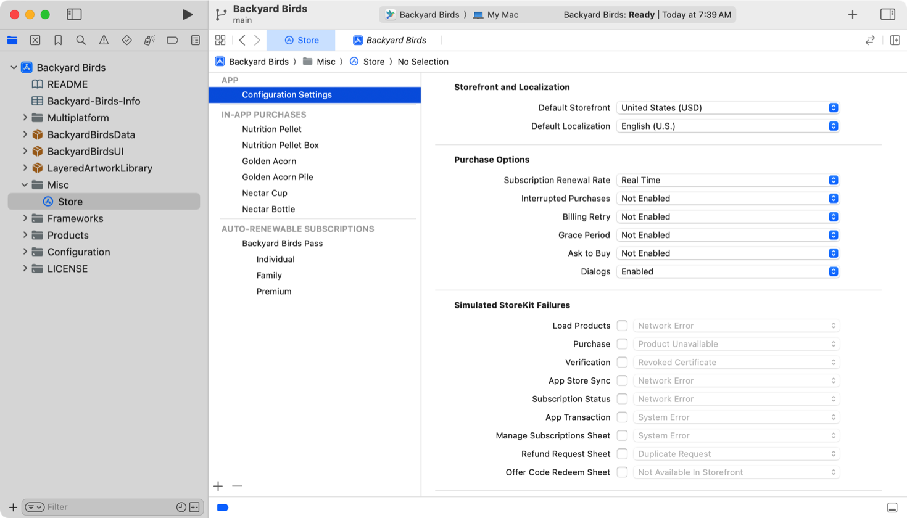Enable the Load Products failure checkbox
The image size is (907, 518).
[x=622, y=326]
